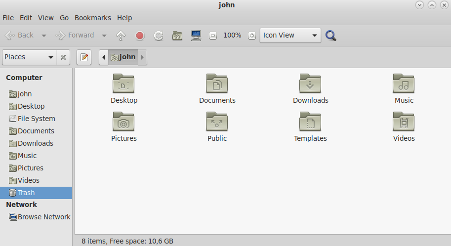
Task: Open Browse Network in the sidebar
Action: pos(44,217)
